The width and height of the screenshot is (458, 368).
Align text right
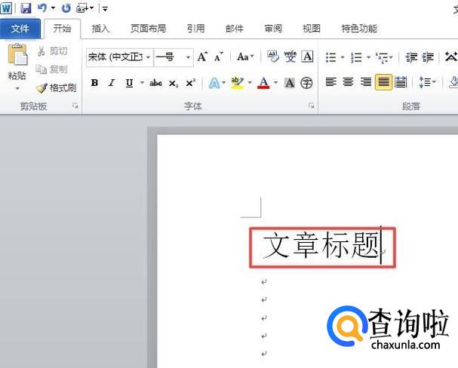click(x=366, y=82)
